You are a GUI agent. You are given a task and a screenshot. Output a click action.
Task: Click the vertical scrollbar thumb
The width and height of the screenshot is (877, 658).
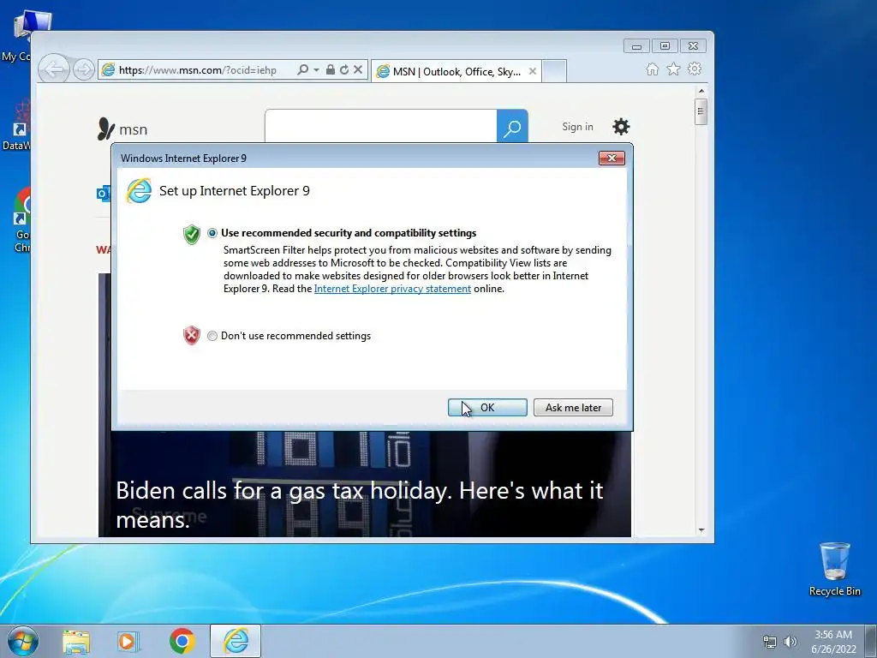point(701,111)
